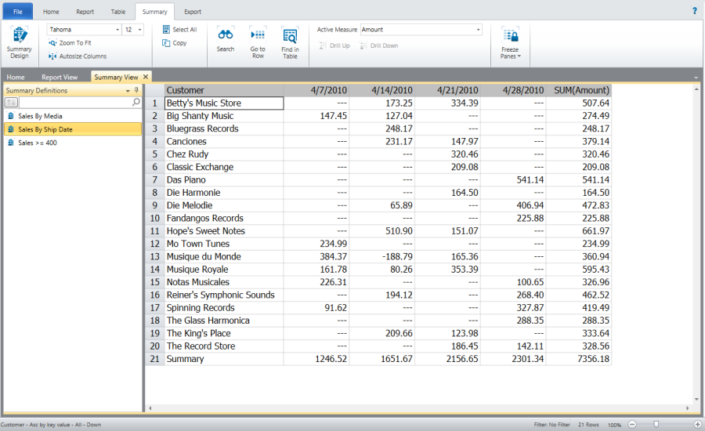
Task: Click the Zoom To Fit icon
Action: pyautogui.click(x=53, y=43)
